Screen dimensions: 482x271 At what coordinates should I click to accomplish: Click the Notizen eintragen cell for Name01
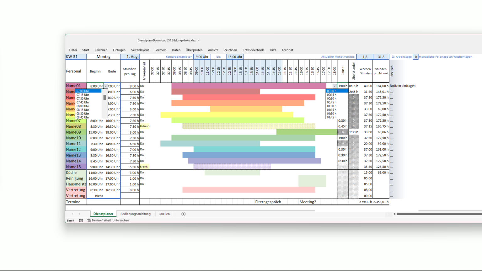[x=403, y=86]
